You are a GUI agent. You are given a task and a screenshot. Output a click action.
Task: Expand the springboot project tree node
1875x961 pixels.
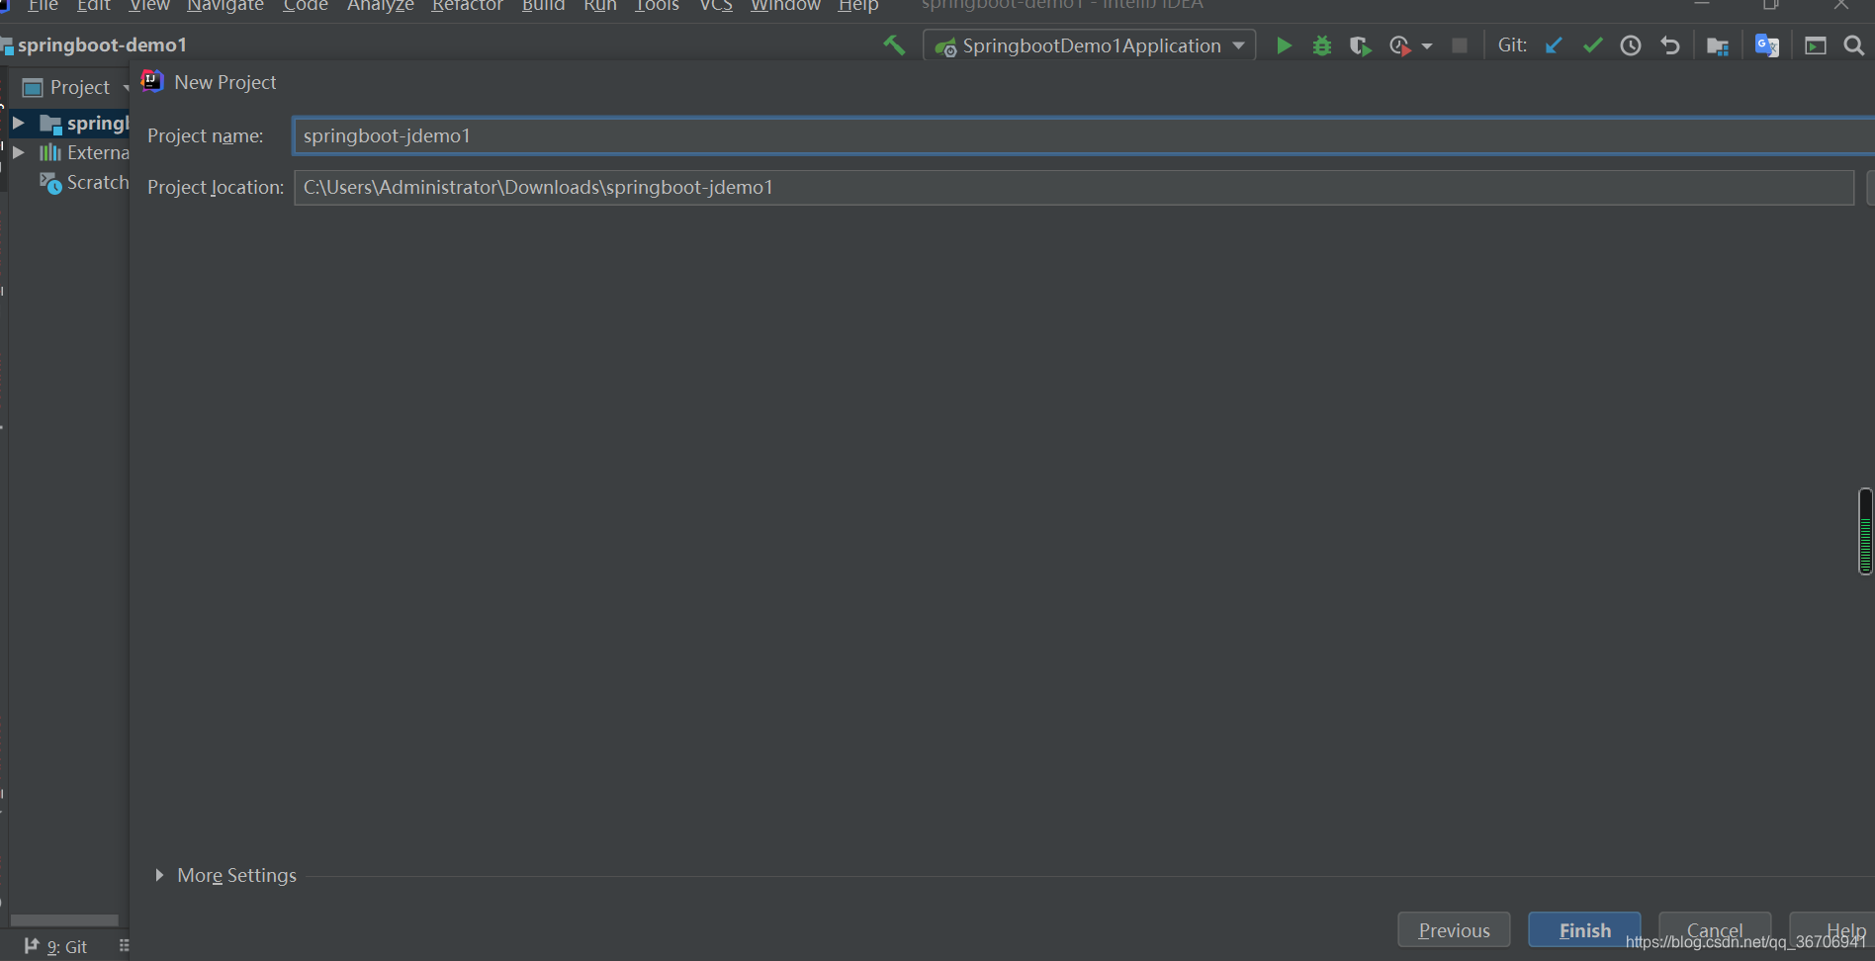click(x=18, y=123)
